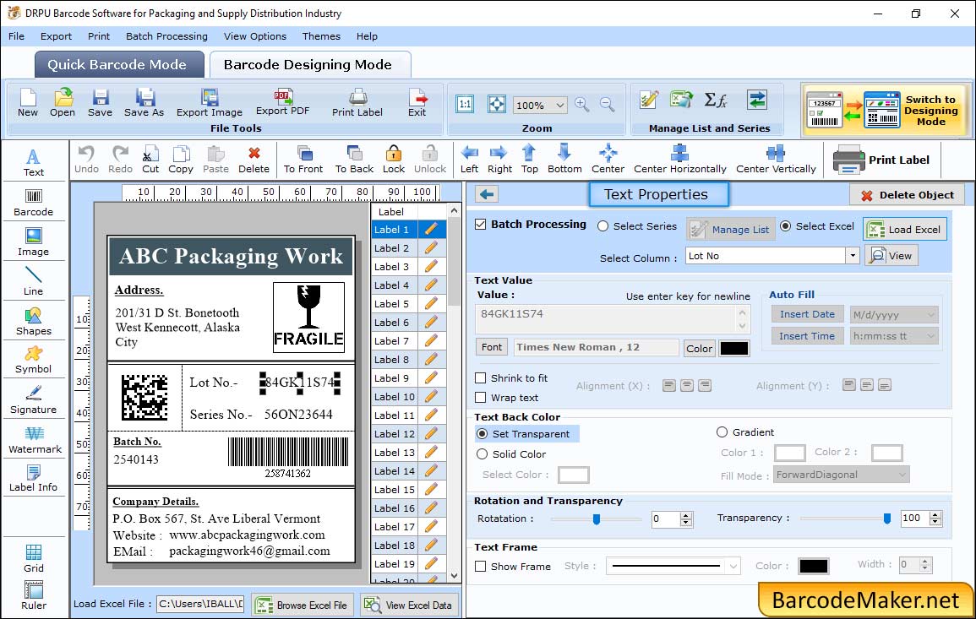The width and height of the screenshot is (976, 619).
Task: Switch to Quick Barcode Mode tab
Action: (x=118, y=65)
